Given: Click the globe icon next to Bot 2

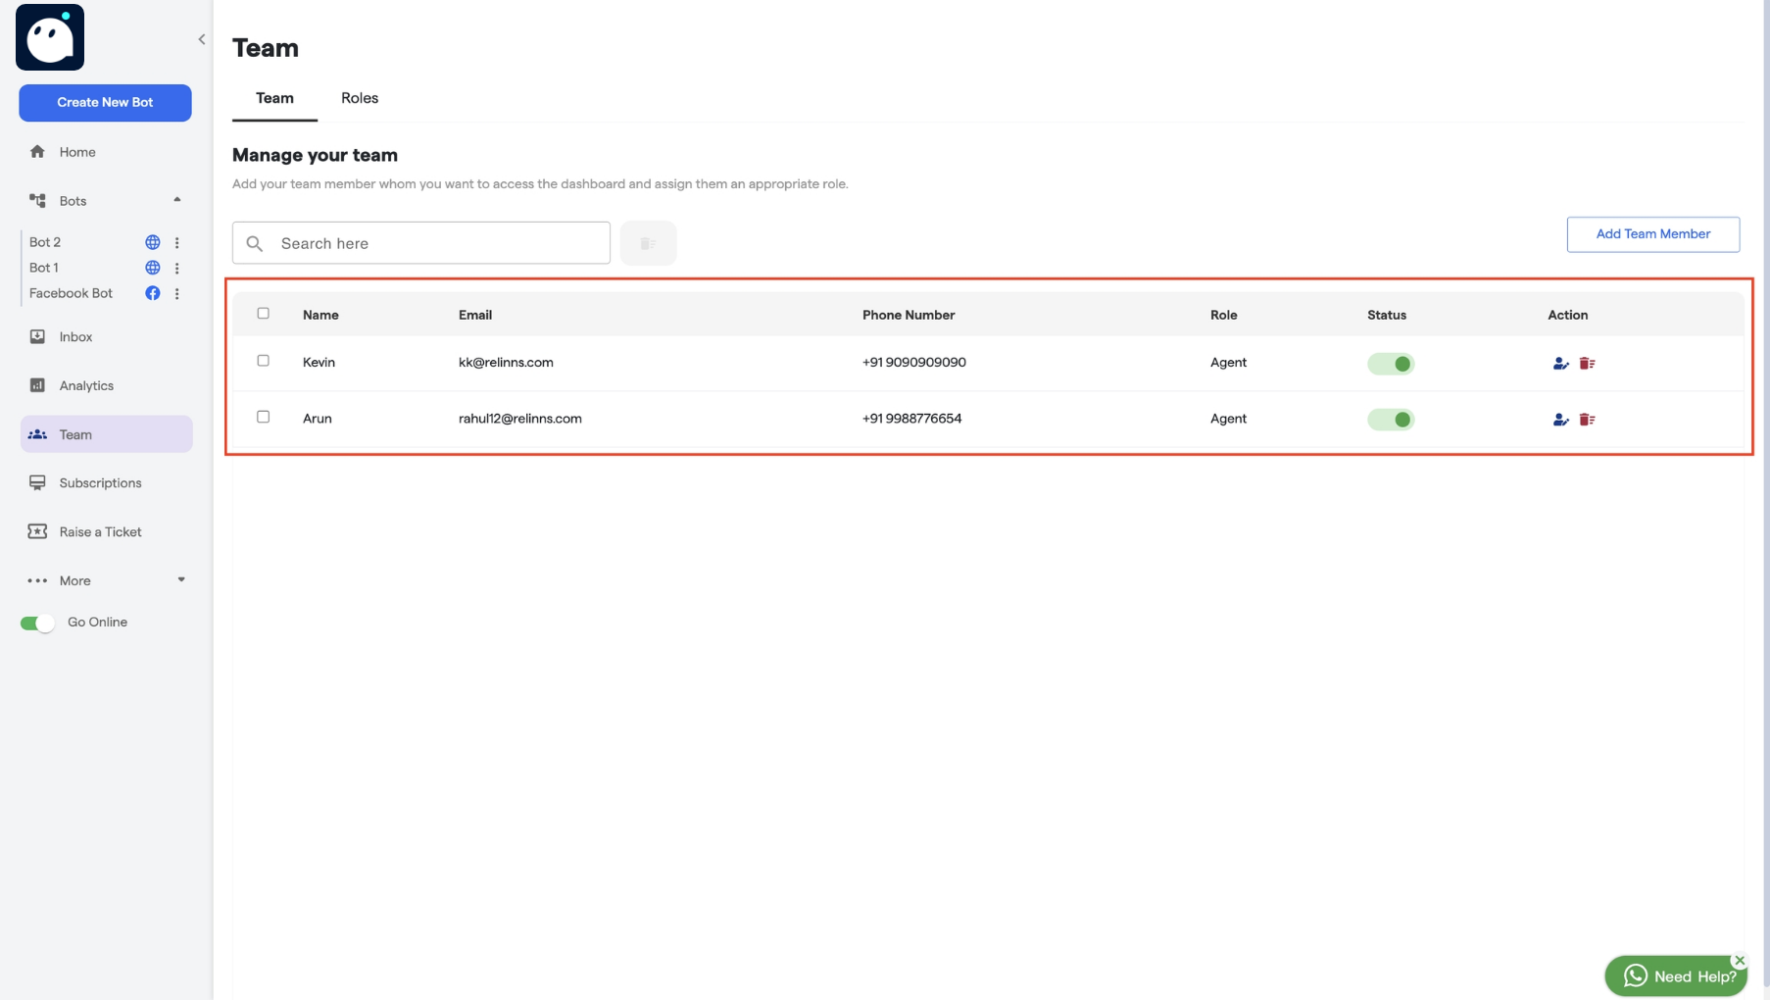Looking at the screenshot, I should click(x=153, y=242).
